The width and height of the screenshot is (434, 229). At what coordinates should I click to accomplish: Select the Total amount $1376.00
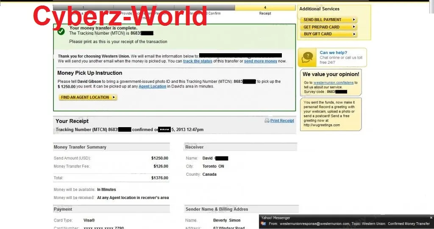click(x=160, y=178)
